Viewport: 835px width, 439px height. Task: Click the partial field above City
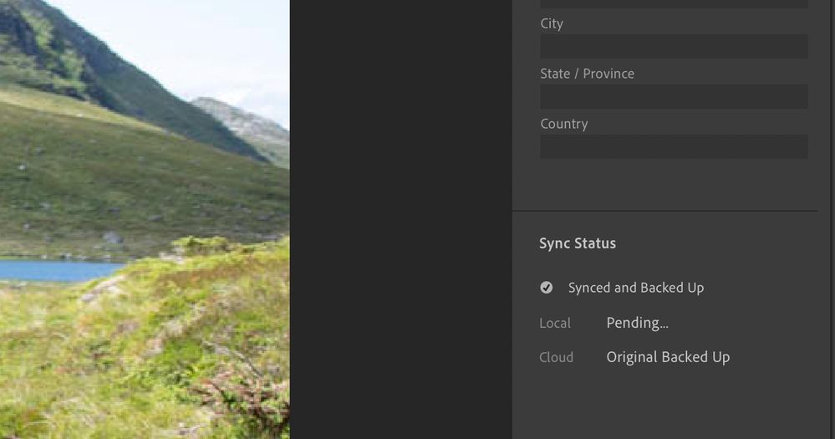pyautogui.click(x=674, y=4)
